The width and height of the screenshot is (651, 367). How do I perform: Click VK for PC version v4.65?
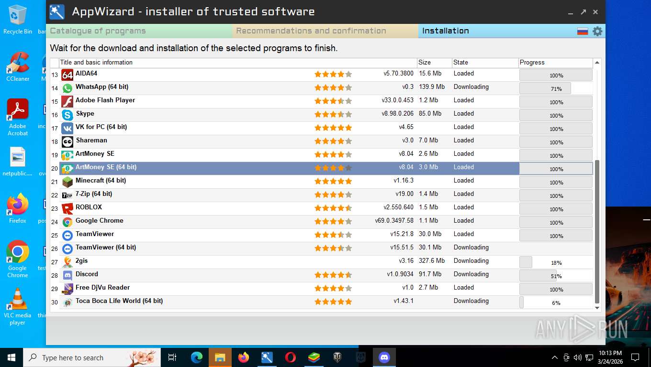406,127
